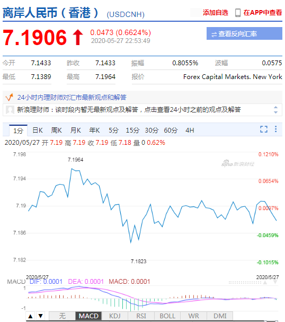Image resolution: width=285 pixels, height=322 pixels.
Task: Switch to the 年K chart tab
Action: (94, 130)
